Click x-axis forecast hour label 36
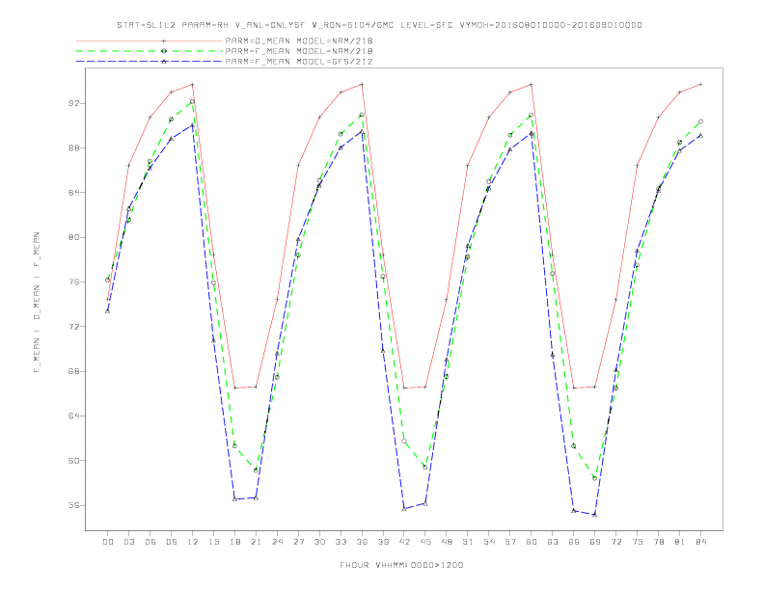 click(362, 542)
